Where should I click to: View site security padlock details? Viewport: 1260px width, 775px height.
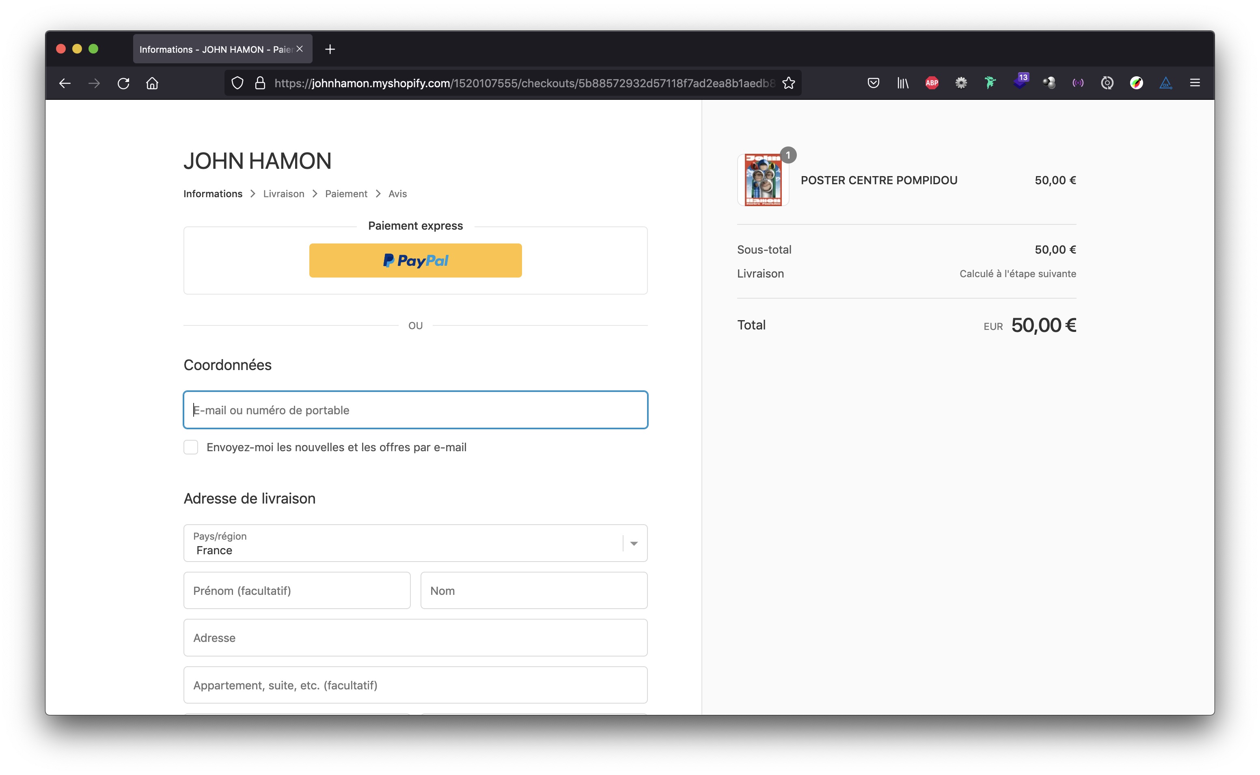pyautogui.click(x=260, y=83)
